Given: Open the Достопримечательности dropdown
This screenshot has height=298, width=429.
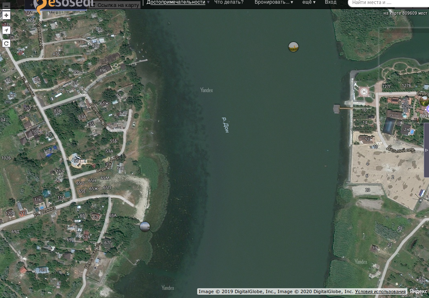Looking at the screenshot, I should (x=178, y=2).
